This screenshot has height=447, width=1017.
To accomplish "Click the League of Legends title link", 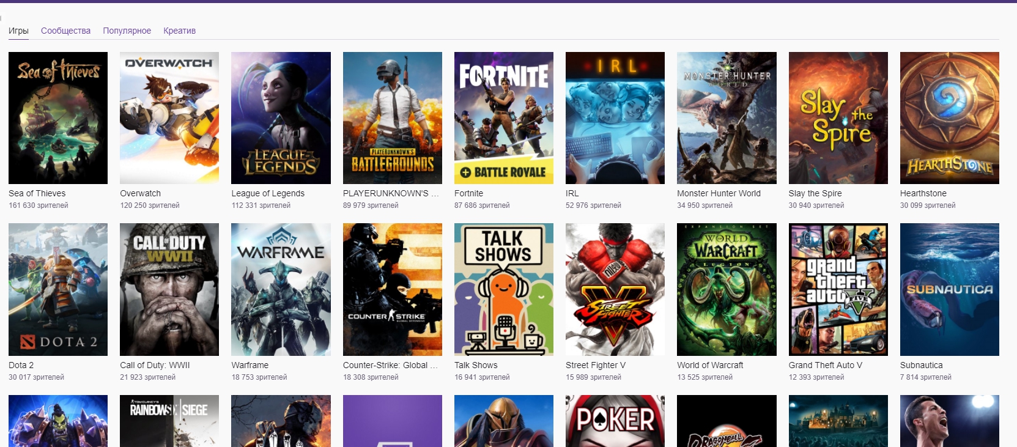I will coord(268,193).
